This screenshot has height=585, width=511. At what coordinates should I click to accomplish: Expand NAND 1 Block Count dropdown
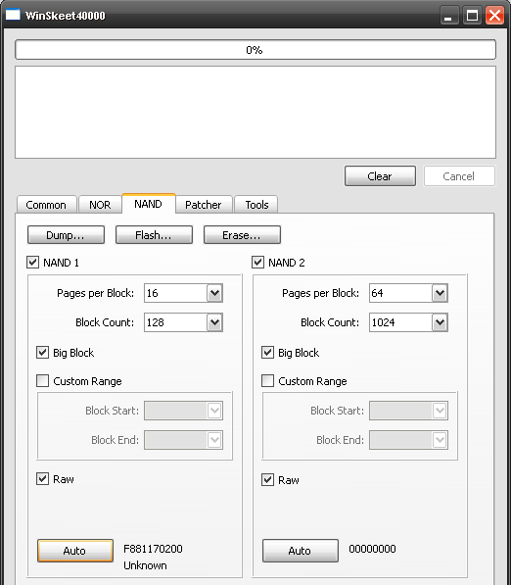(x=214, y=322)
